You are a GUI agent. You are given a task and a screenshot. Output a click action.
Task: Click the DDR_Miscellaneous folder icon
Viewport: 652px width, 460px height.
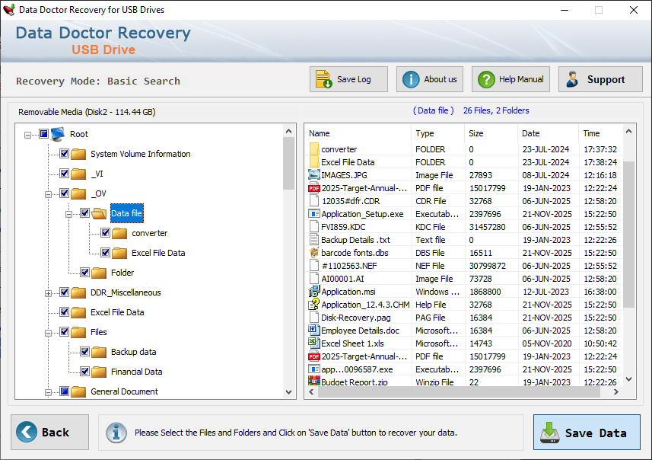pyautogui.click(x=78, y=292)
